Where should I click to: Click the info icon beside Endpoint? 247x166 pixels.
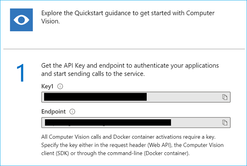pyautogui.click(x=72, y=112)
